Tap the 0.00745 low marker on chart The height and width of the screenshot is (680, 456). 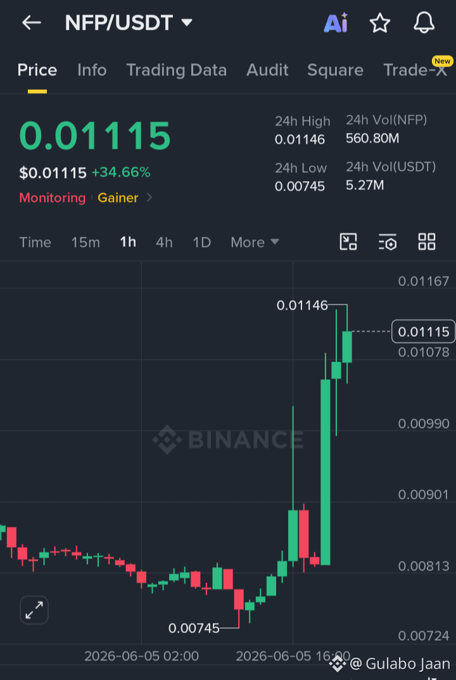(x=194, y=628)
